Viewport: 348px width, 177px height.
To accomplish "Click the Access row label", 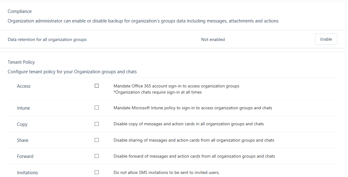I will coord(24,86).
